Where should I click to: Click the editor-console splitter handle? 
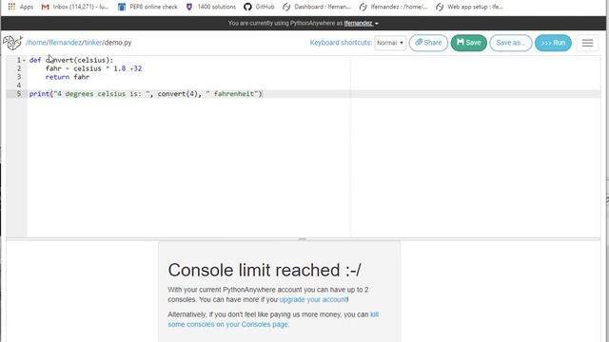point(303,239)
